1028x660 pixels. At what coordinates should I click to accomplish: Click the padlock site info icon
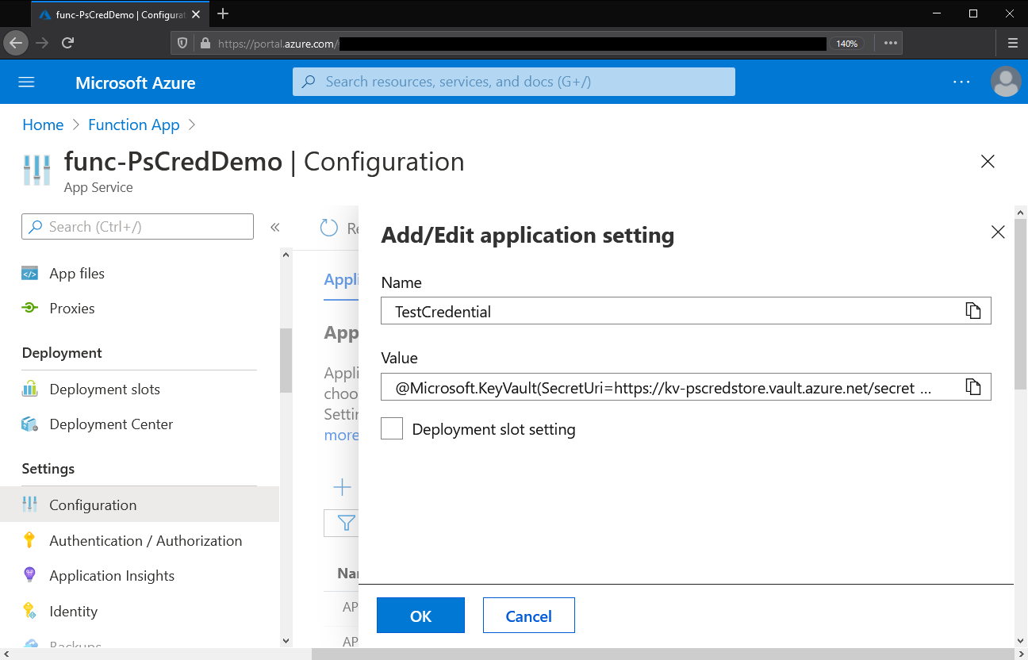205,44
